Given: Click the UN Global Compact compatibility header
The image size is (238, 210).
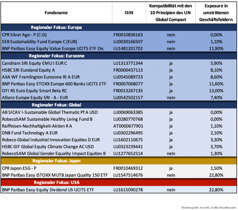Looking at the screenshot, I should tap(171, 13).
